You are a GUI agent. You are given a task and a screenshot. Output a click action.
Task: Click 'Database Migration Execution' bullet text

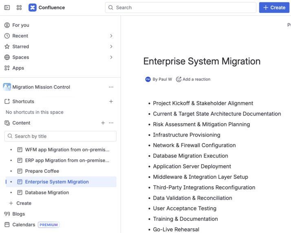(190, 156)
